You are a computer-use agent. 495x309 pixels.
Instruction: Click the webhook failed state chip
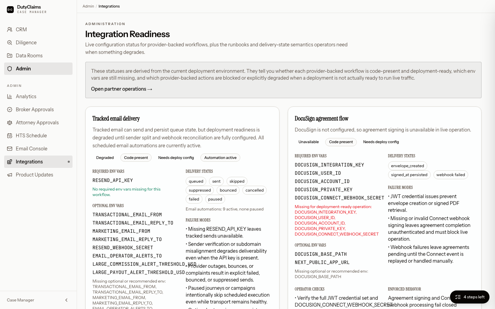click(451, 175)
